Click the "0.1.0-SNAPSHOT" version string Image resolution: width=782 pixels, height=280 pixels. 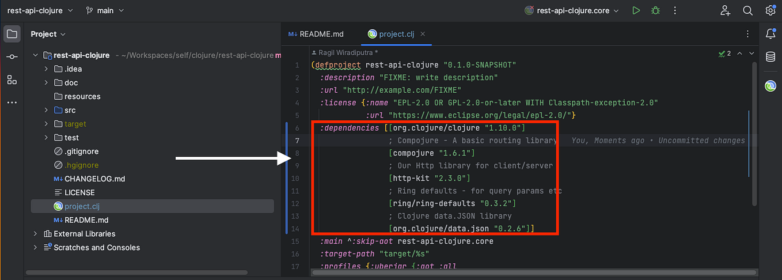click(x=480, y=65)
